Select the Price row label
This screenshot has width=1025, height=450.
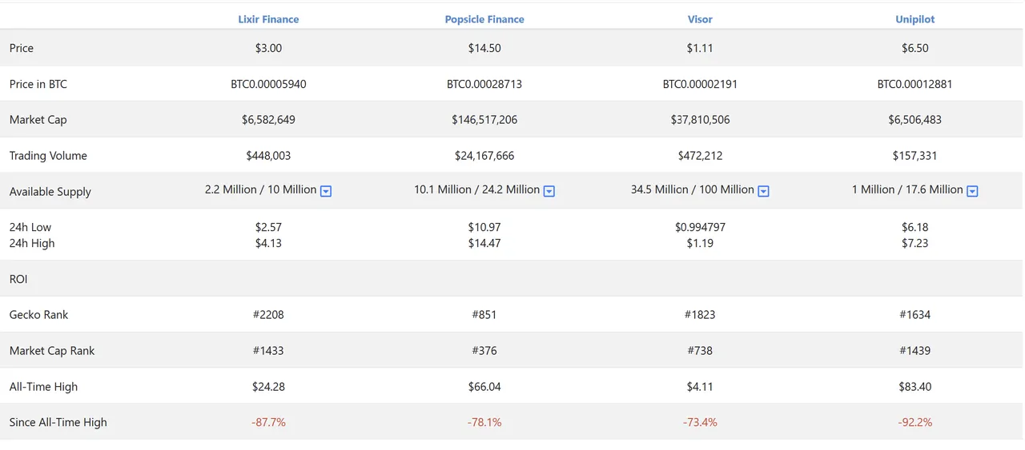(22, 48)
